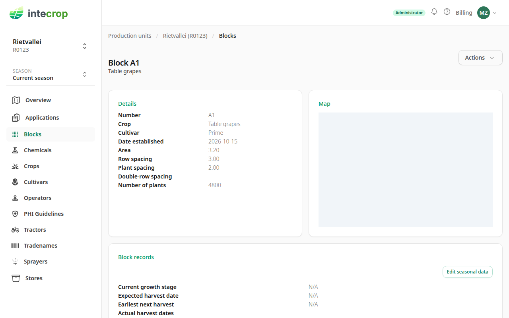Open the Billing link
The width and height of the screenshot is (509, 318).
464,13
